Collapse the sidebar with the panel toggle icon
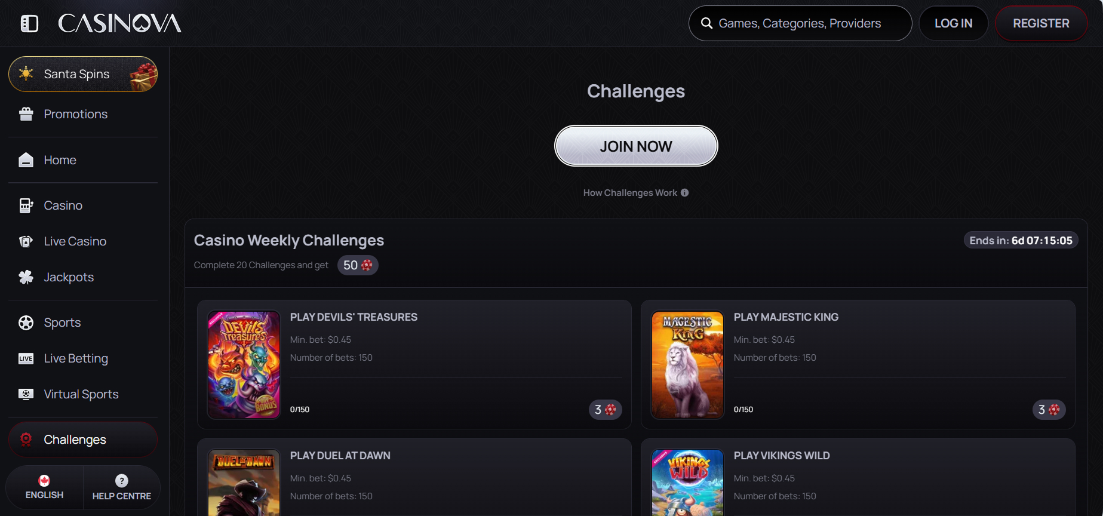This screenshot has height=516, width=1103. 29,24
